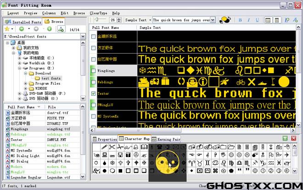Screen dimensions: 303x190
Task: Click the Sample Text column header
Action: click(216, 27)
